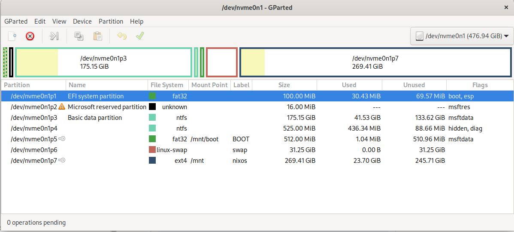Select the red swap block in disk map
The width and height of the screenshot is (514, 232).
pos(221,62)
